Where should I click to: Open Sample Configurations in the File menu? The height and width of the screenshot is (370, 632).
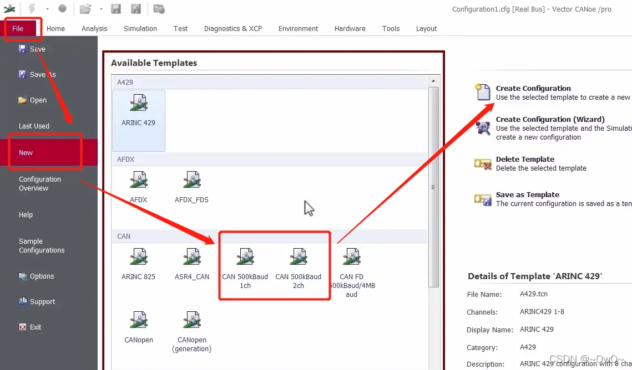[x=42, y=245]
